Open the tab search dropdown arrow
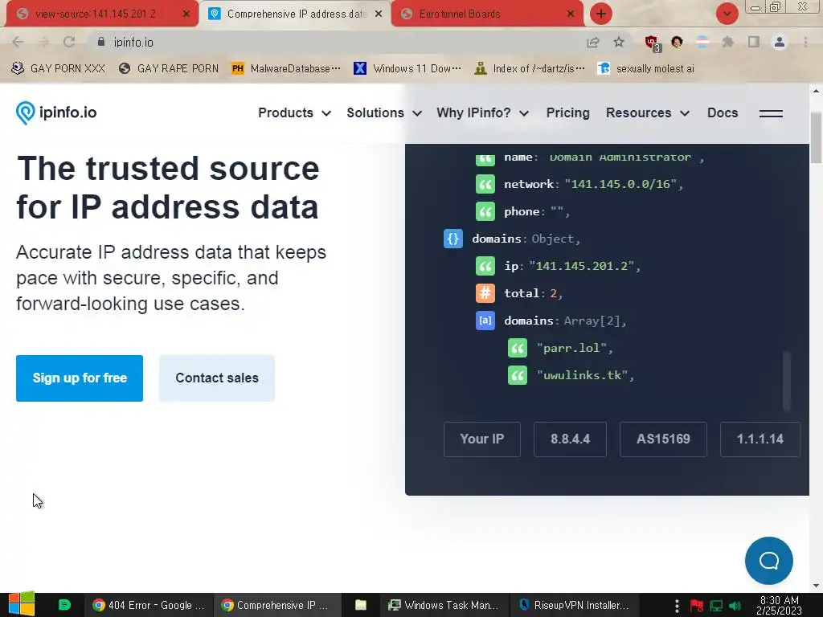The height and width of the screenshot is (617, 823). click(727, 14)
